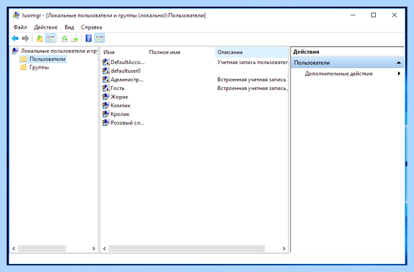Click the defaultuser0 account icon

106,71
